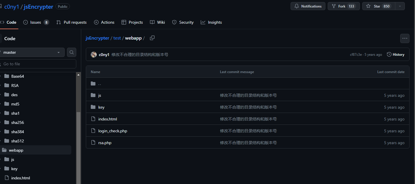
Task: Click the c0ny1 avatar in commit bar
Action: coord(94,55)
